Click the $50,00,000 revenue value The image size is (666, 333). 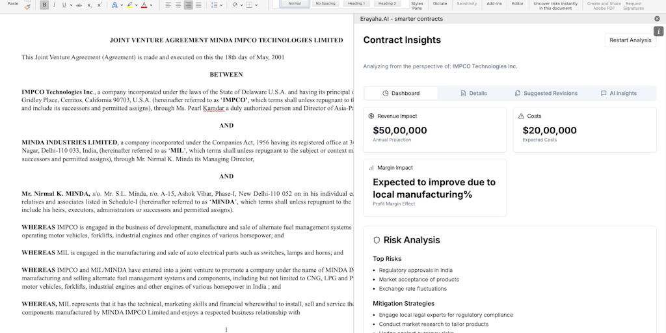(x=400, y=130)
